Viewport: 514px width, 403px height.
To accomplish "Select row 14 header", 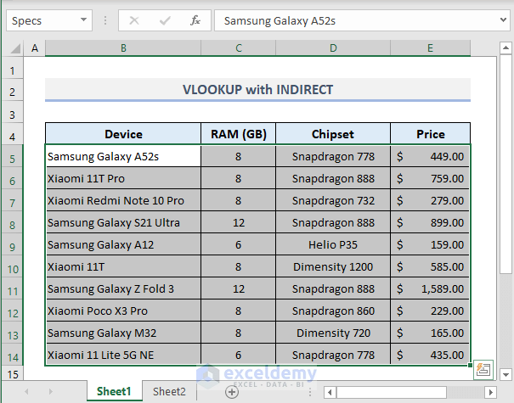I will (x=13, y=356).
